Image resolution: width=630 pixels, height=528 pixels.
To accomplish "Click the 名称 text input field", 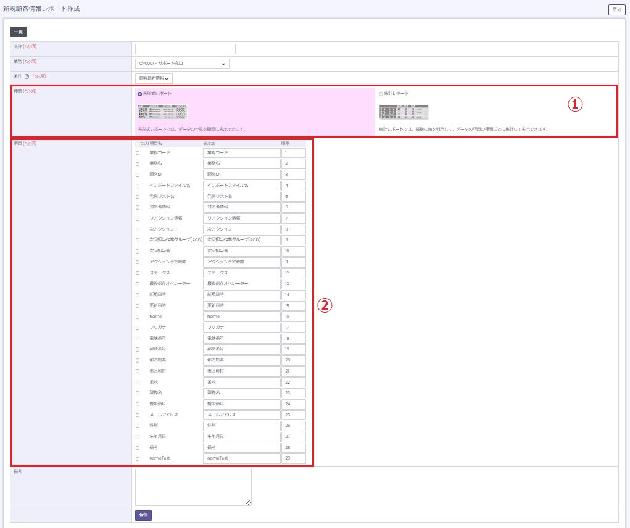I will (x=185, y=49).
